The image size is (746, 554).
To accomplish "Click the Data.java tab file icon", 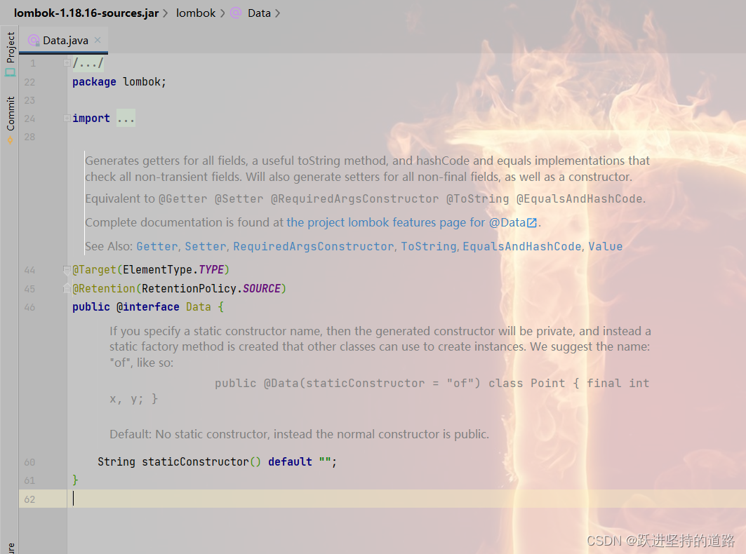I will (33, 41).
